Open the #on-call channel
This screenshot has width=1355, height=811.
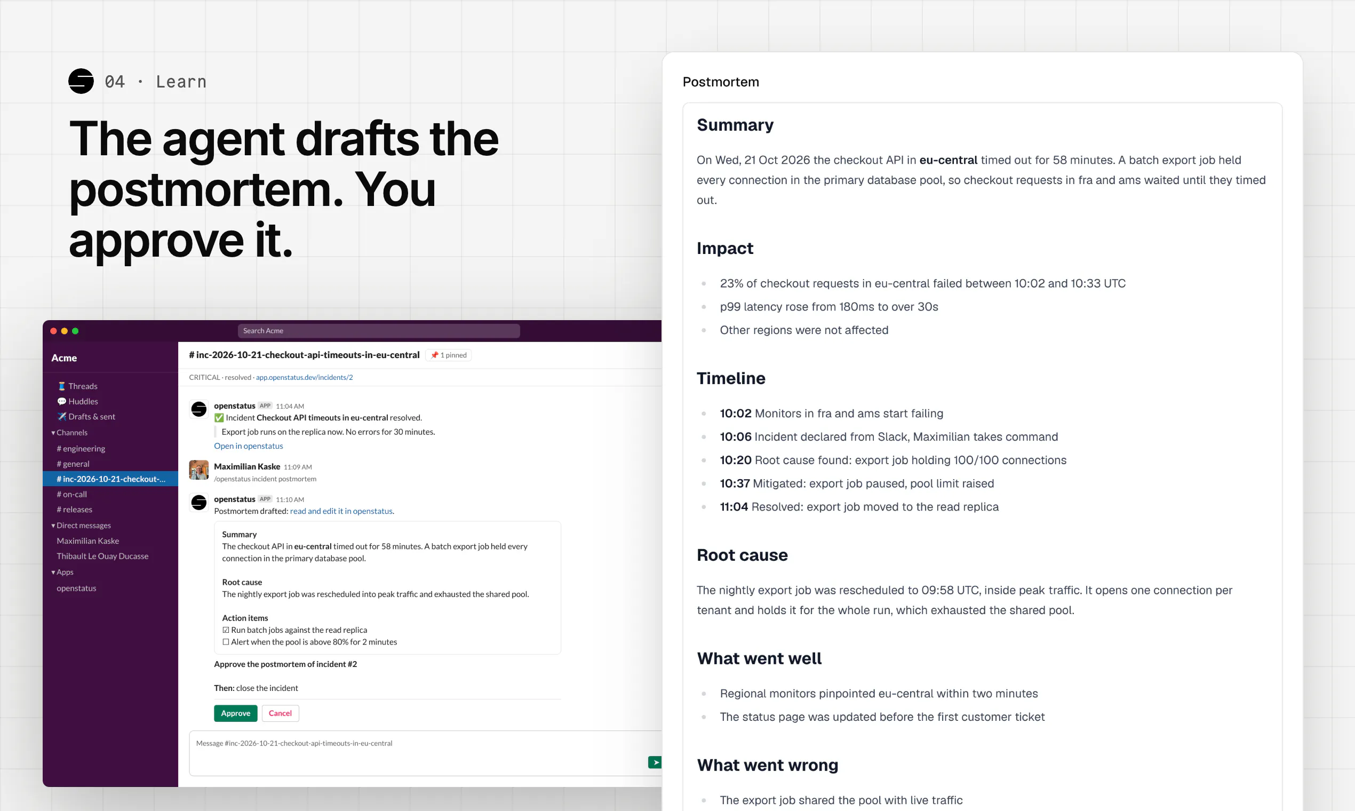[x=71, y=495]
